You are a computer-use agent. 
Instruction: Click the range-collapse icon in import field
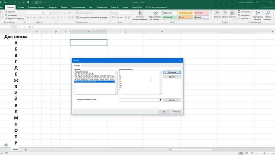pyautogui.click(x=160, y=100)
